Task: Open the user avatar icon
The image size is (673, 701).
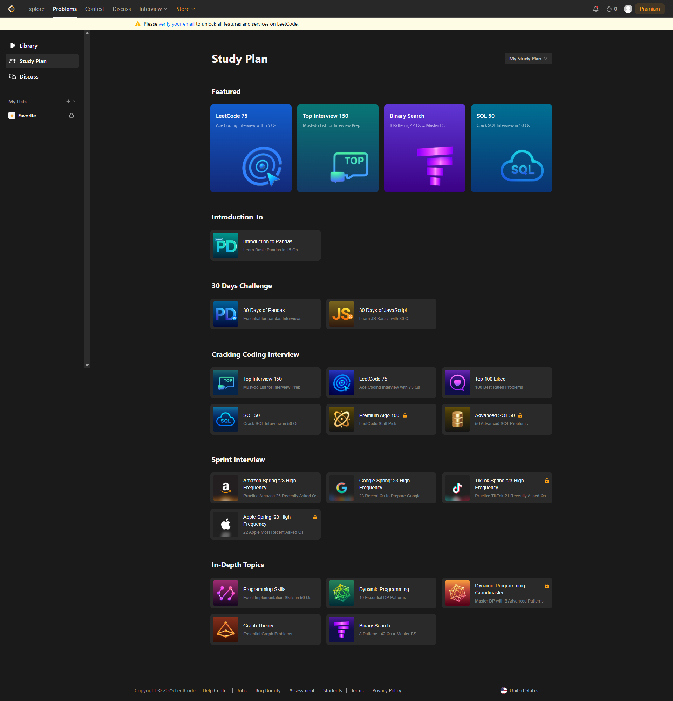Action: [628, 9]
